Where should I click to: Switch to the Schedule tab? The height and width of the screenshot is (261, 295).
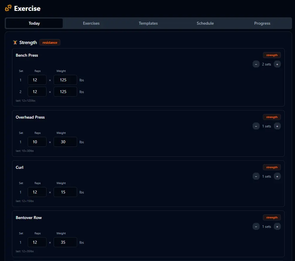(205, 23)
